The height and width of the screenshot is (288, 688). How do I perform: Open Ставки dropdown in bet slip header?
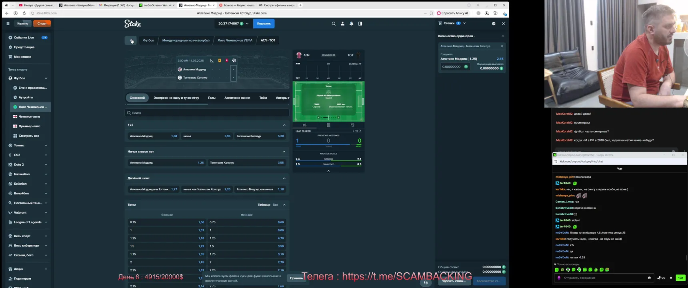click(464, 23)
